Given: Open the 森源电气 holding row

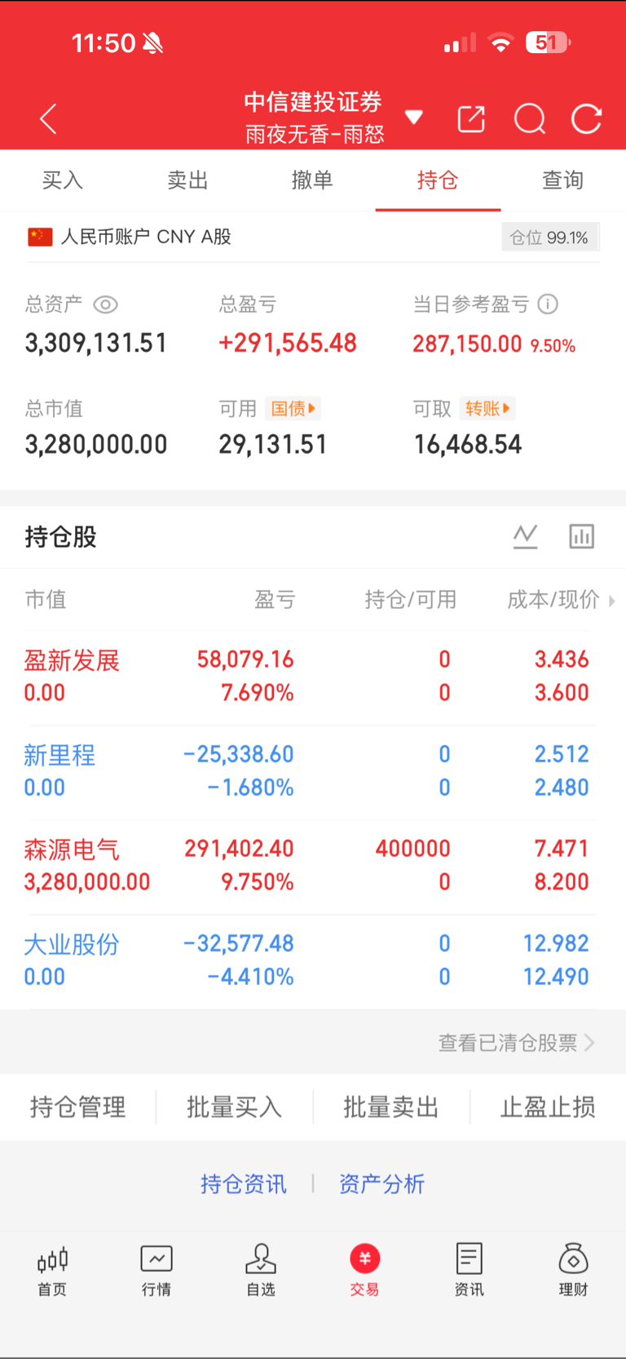Looking at the screenshot, I should [x=313, y=866].
